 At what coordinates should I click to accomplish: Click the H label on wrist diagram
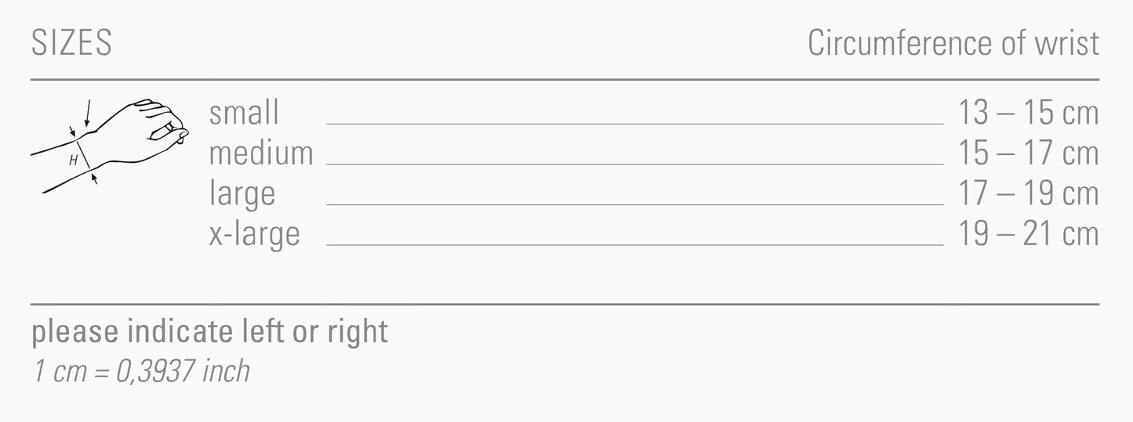(73, 161)
